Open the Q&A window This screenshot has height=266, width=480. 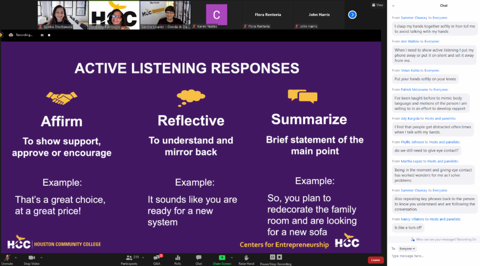pos(157,258)
